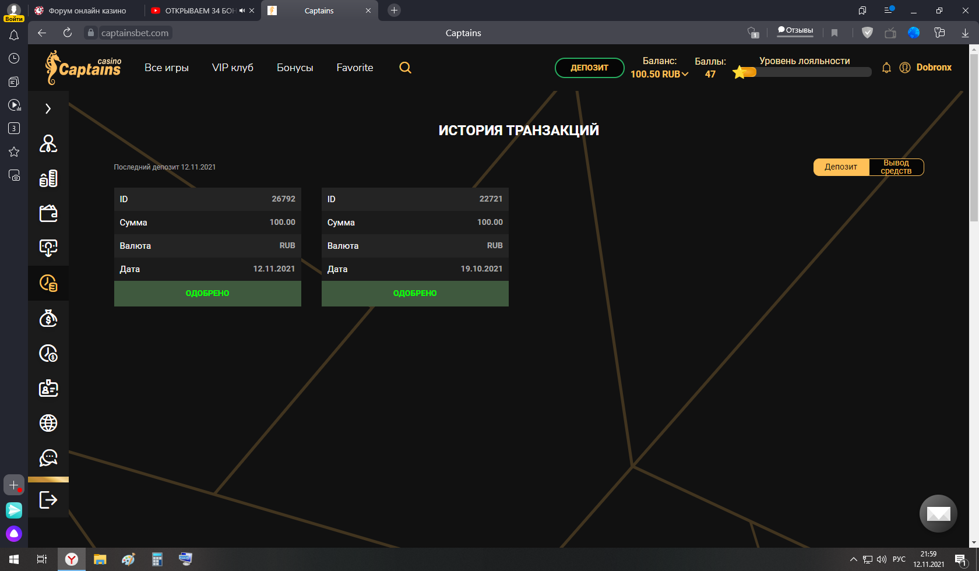Open a new browser tab
This screenshot has height=571, width=979.
click(x=395, y=10)
